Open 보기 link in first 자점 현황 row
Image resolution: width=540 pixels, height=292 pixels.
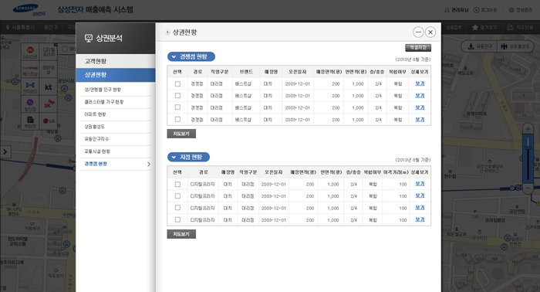point(420,184)
